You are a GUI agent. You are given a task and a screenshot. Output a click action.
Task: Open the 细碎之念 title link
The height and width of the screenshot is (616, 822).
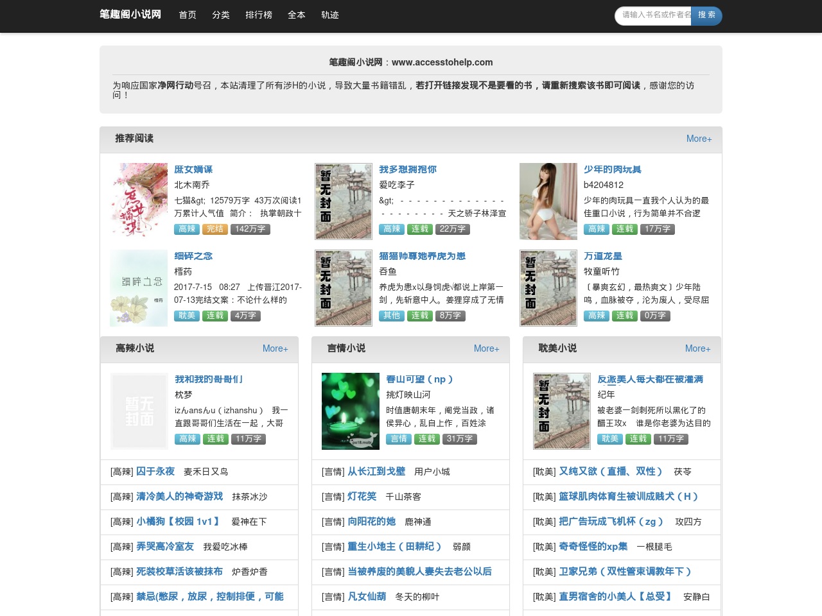click(193, 256)
